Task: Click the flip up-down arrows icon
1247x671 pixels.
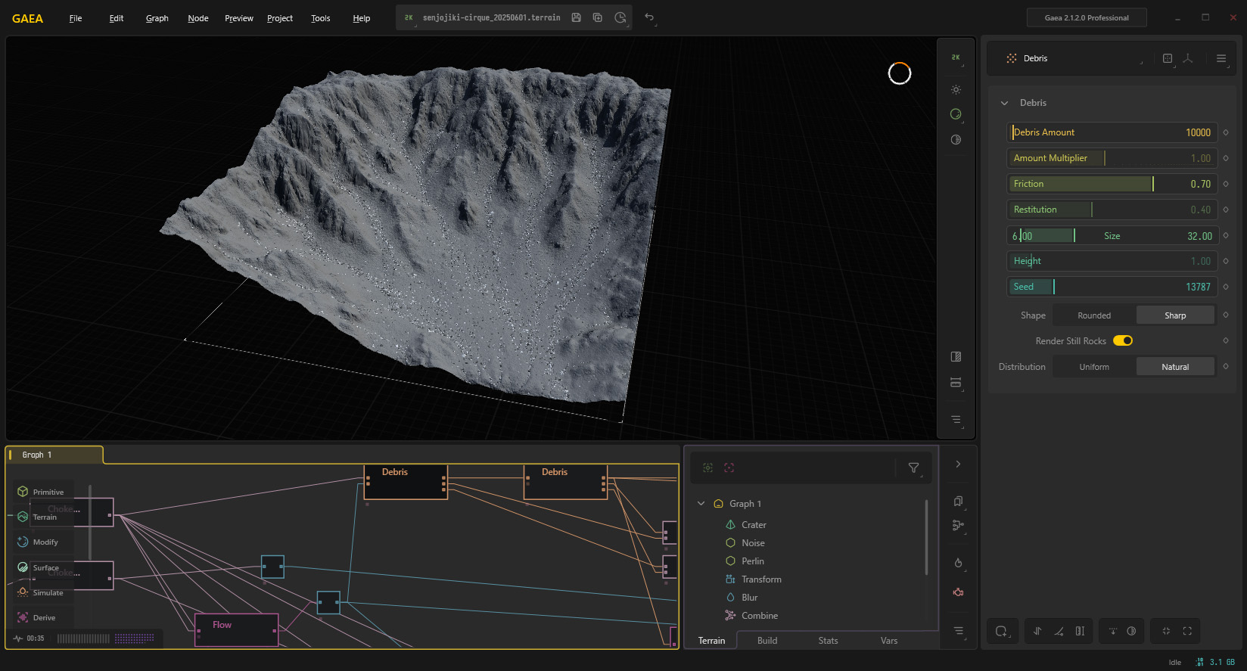Action: click(x=1037, y=631)
